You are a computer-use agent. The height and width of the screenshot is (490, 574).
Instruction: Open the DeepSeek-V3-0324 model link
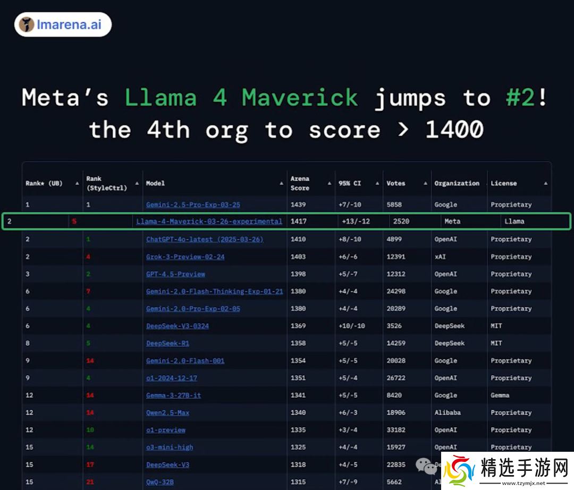178,326
